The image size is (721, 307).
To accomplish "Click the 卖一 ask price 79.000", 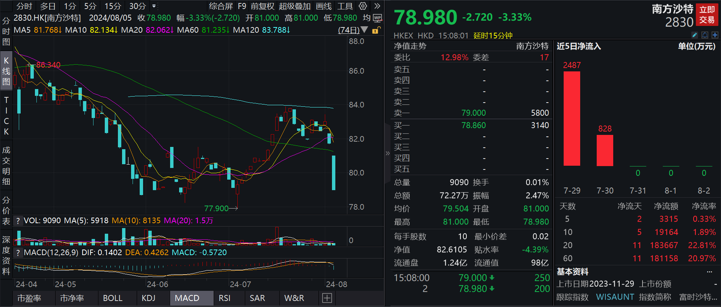I will (x=474, y=113).
